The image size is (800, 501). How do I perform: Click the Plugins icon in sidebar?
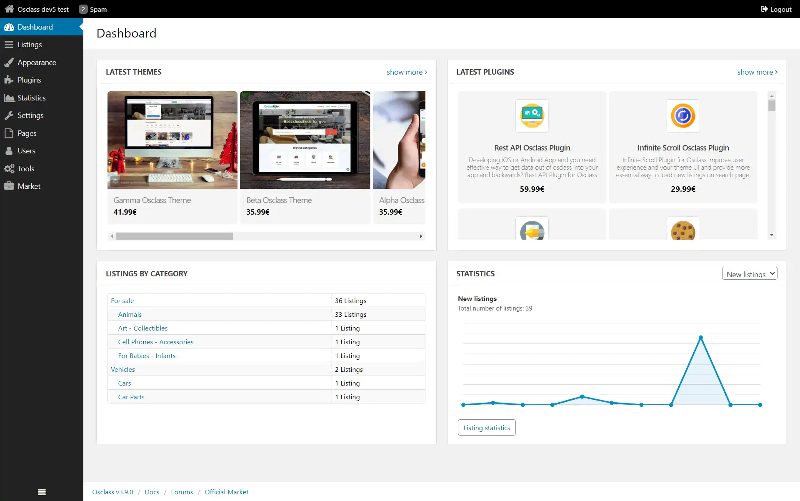point(9,80)
